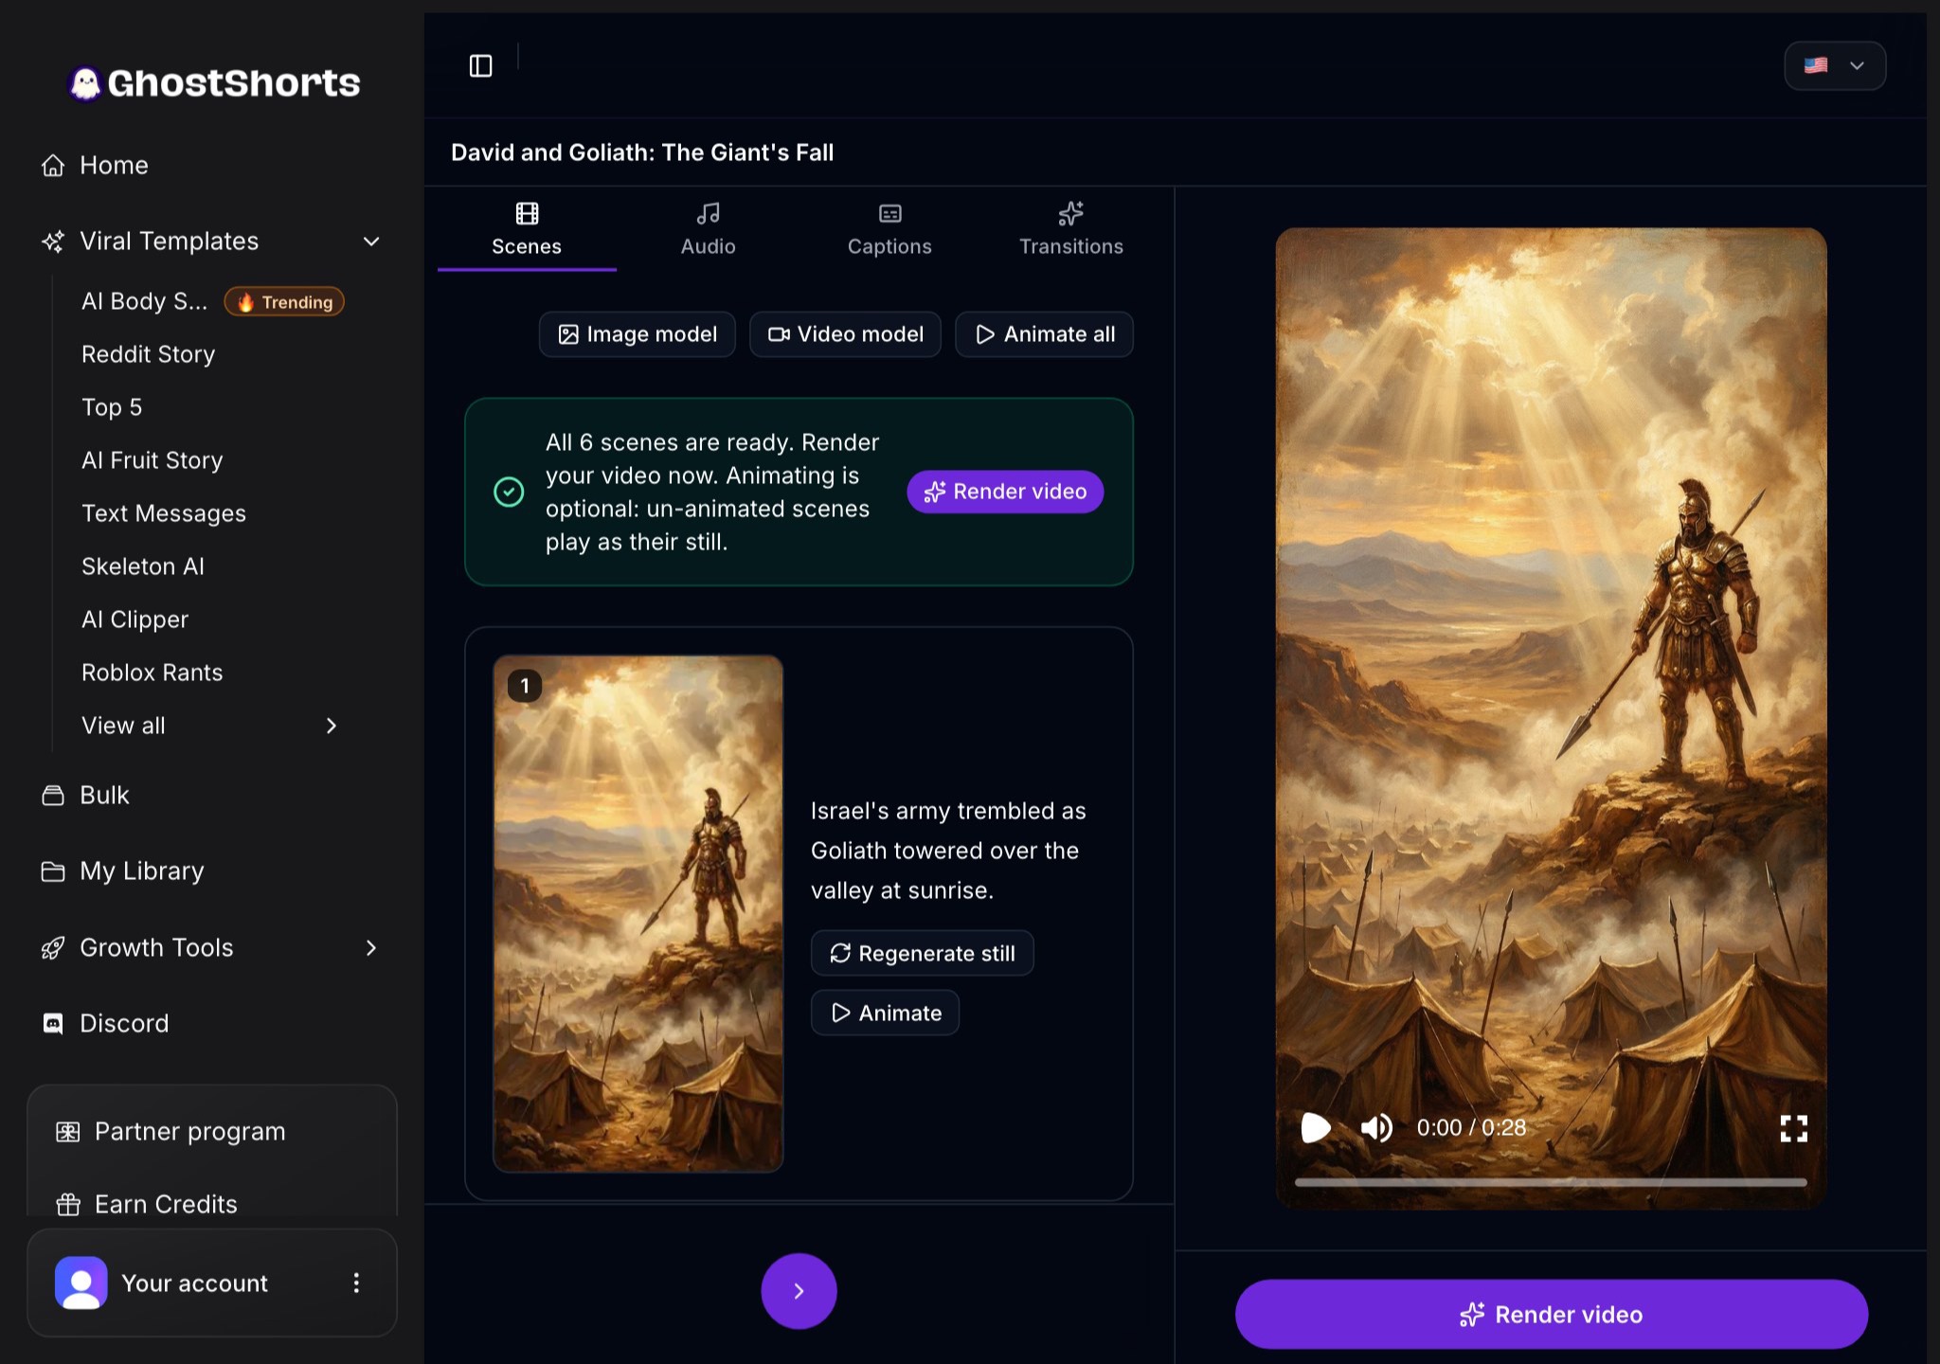Open Skeleton AI template

[142, 566]
